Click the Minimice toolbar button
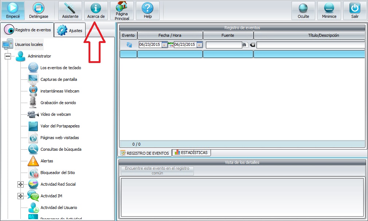The image size is (368, 221). coord(329,11)
